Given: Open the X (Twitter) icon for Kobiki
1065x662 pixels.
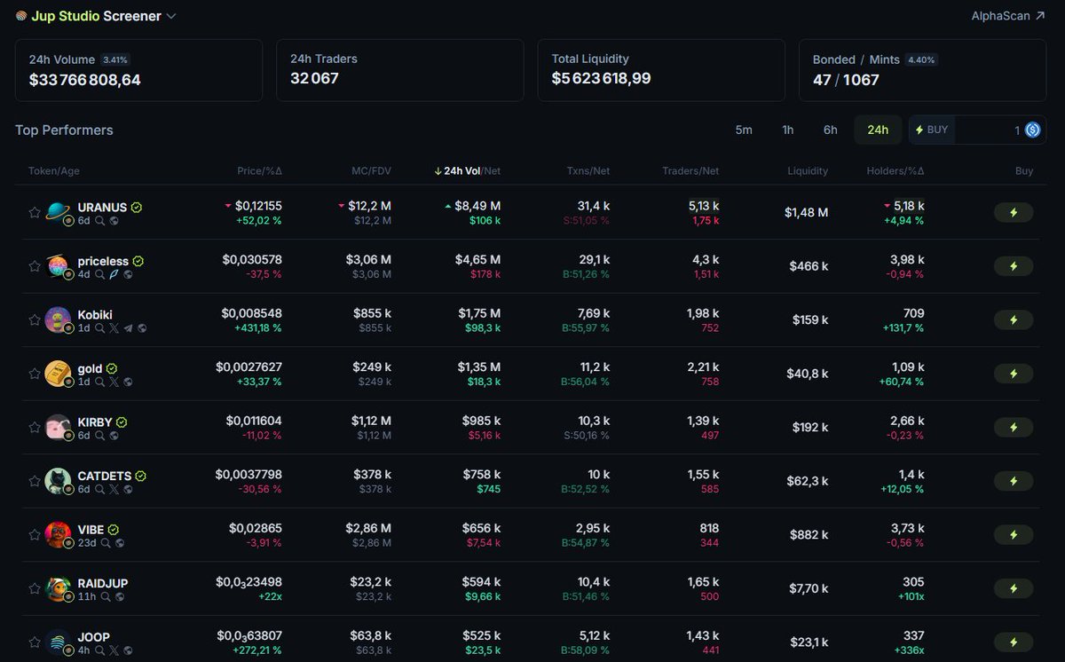Looking at the screenshot, I should click(x=114, y=328).
